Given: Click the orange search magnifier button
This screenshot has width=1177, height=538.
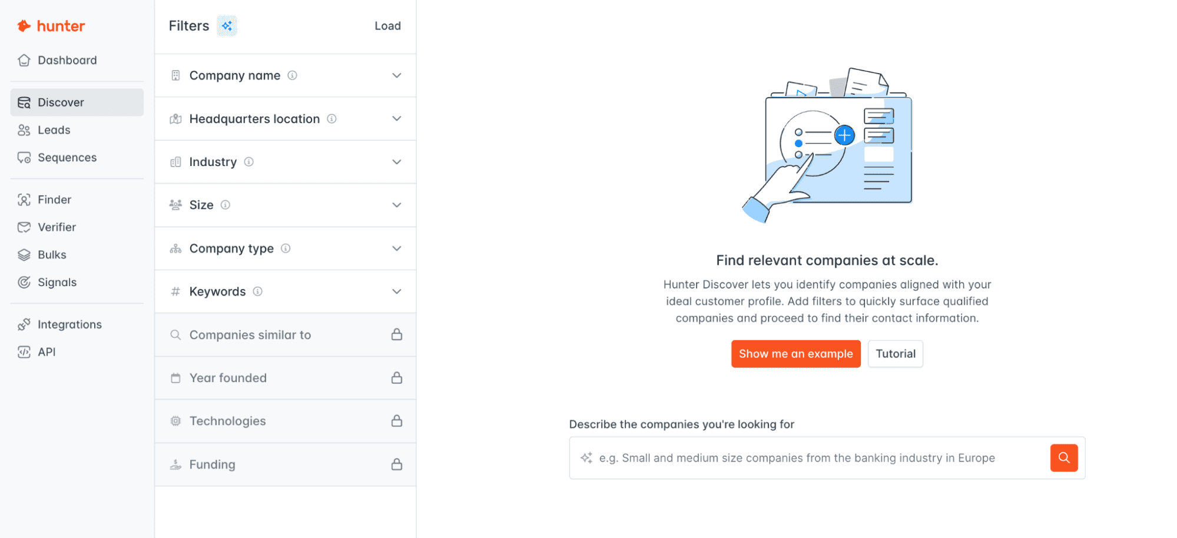Looking at the screenshot, I should (x=1063, y=458).
